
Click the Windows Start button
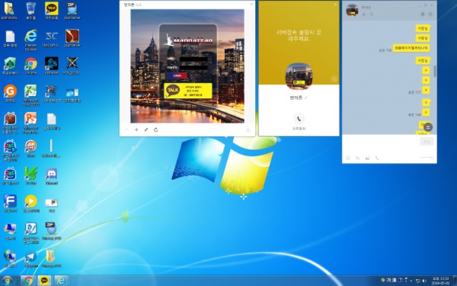[7, 280]
